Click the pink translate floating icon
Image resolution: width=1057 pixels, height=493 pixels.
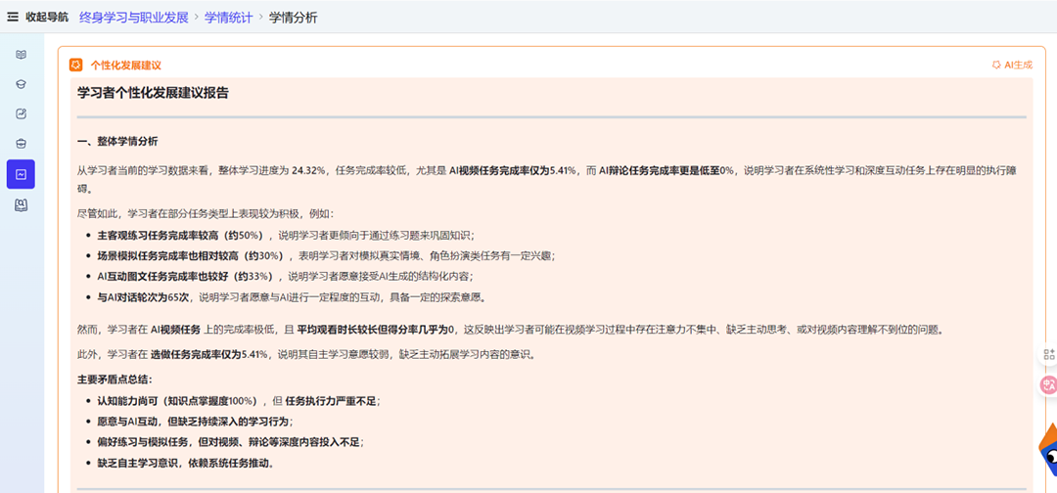[1048, 384]
